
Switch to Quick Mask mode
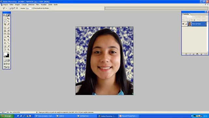click(x=8, y=60)
